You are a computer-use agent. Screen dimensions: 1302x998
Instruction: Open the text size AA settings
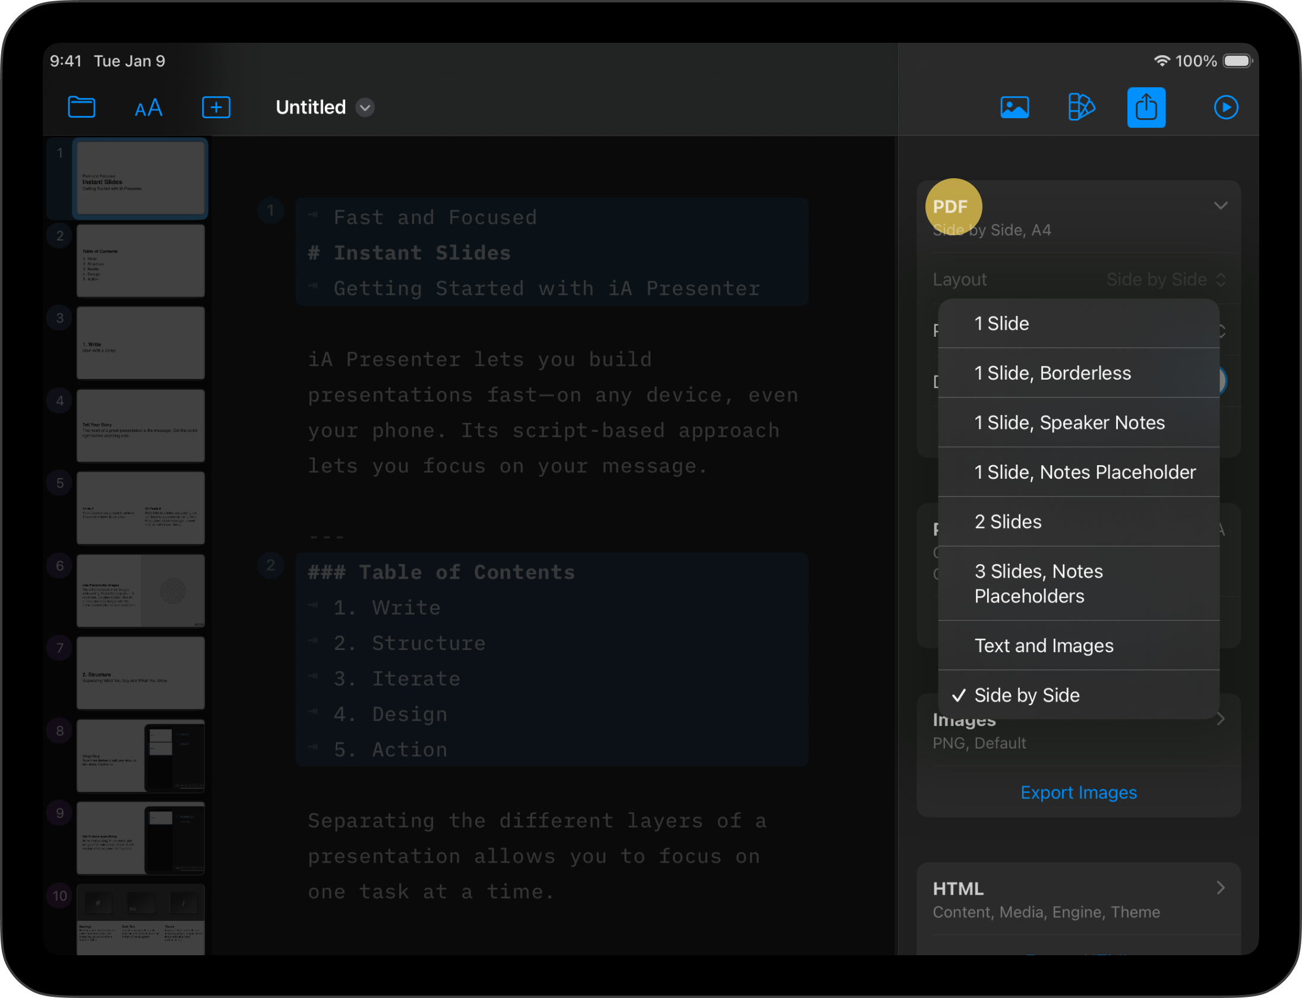[x=148, y=108]
